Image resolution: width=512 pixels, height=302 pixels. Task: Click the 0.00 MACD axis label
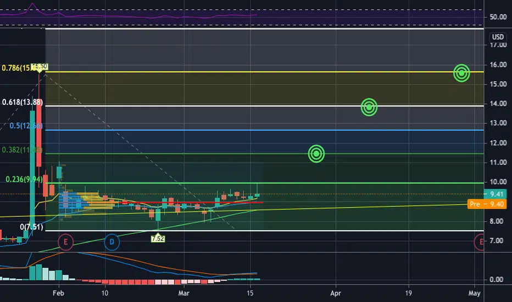[496, 279]
